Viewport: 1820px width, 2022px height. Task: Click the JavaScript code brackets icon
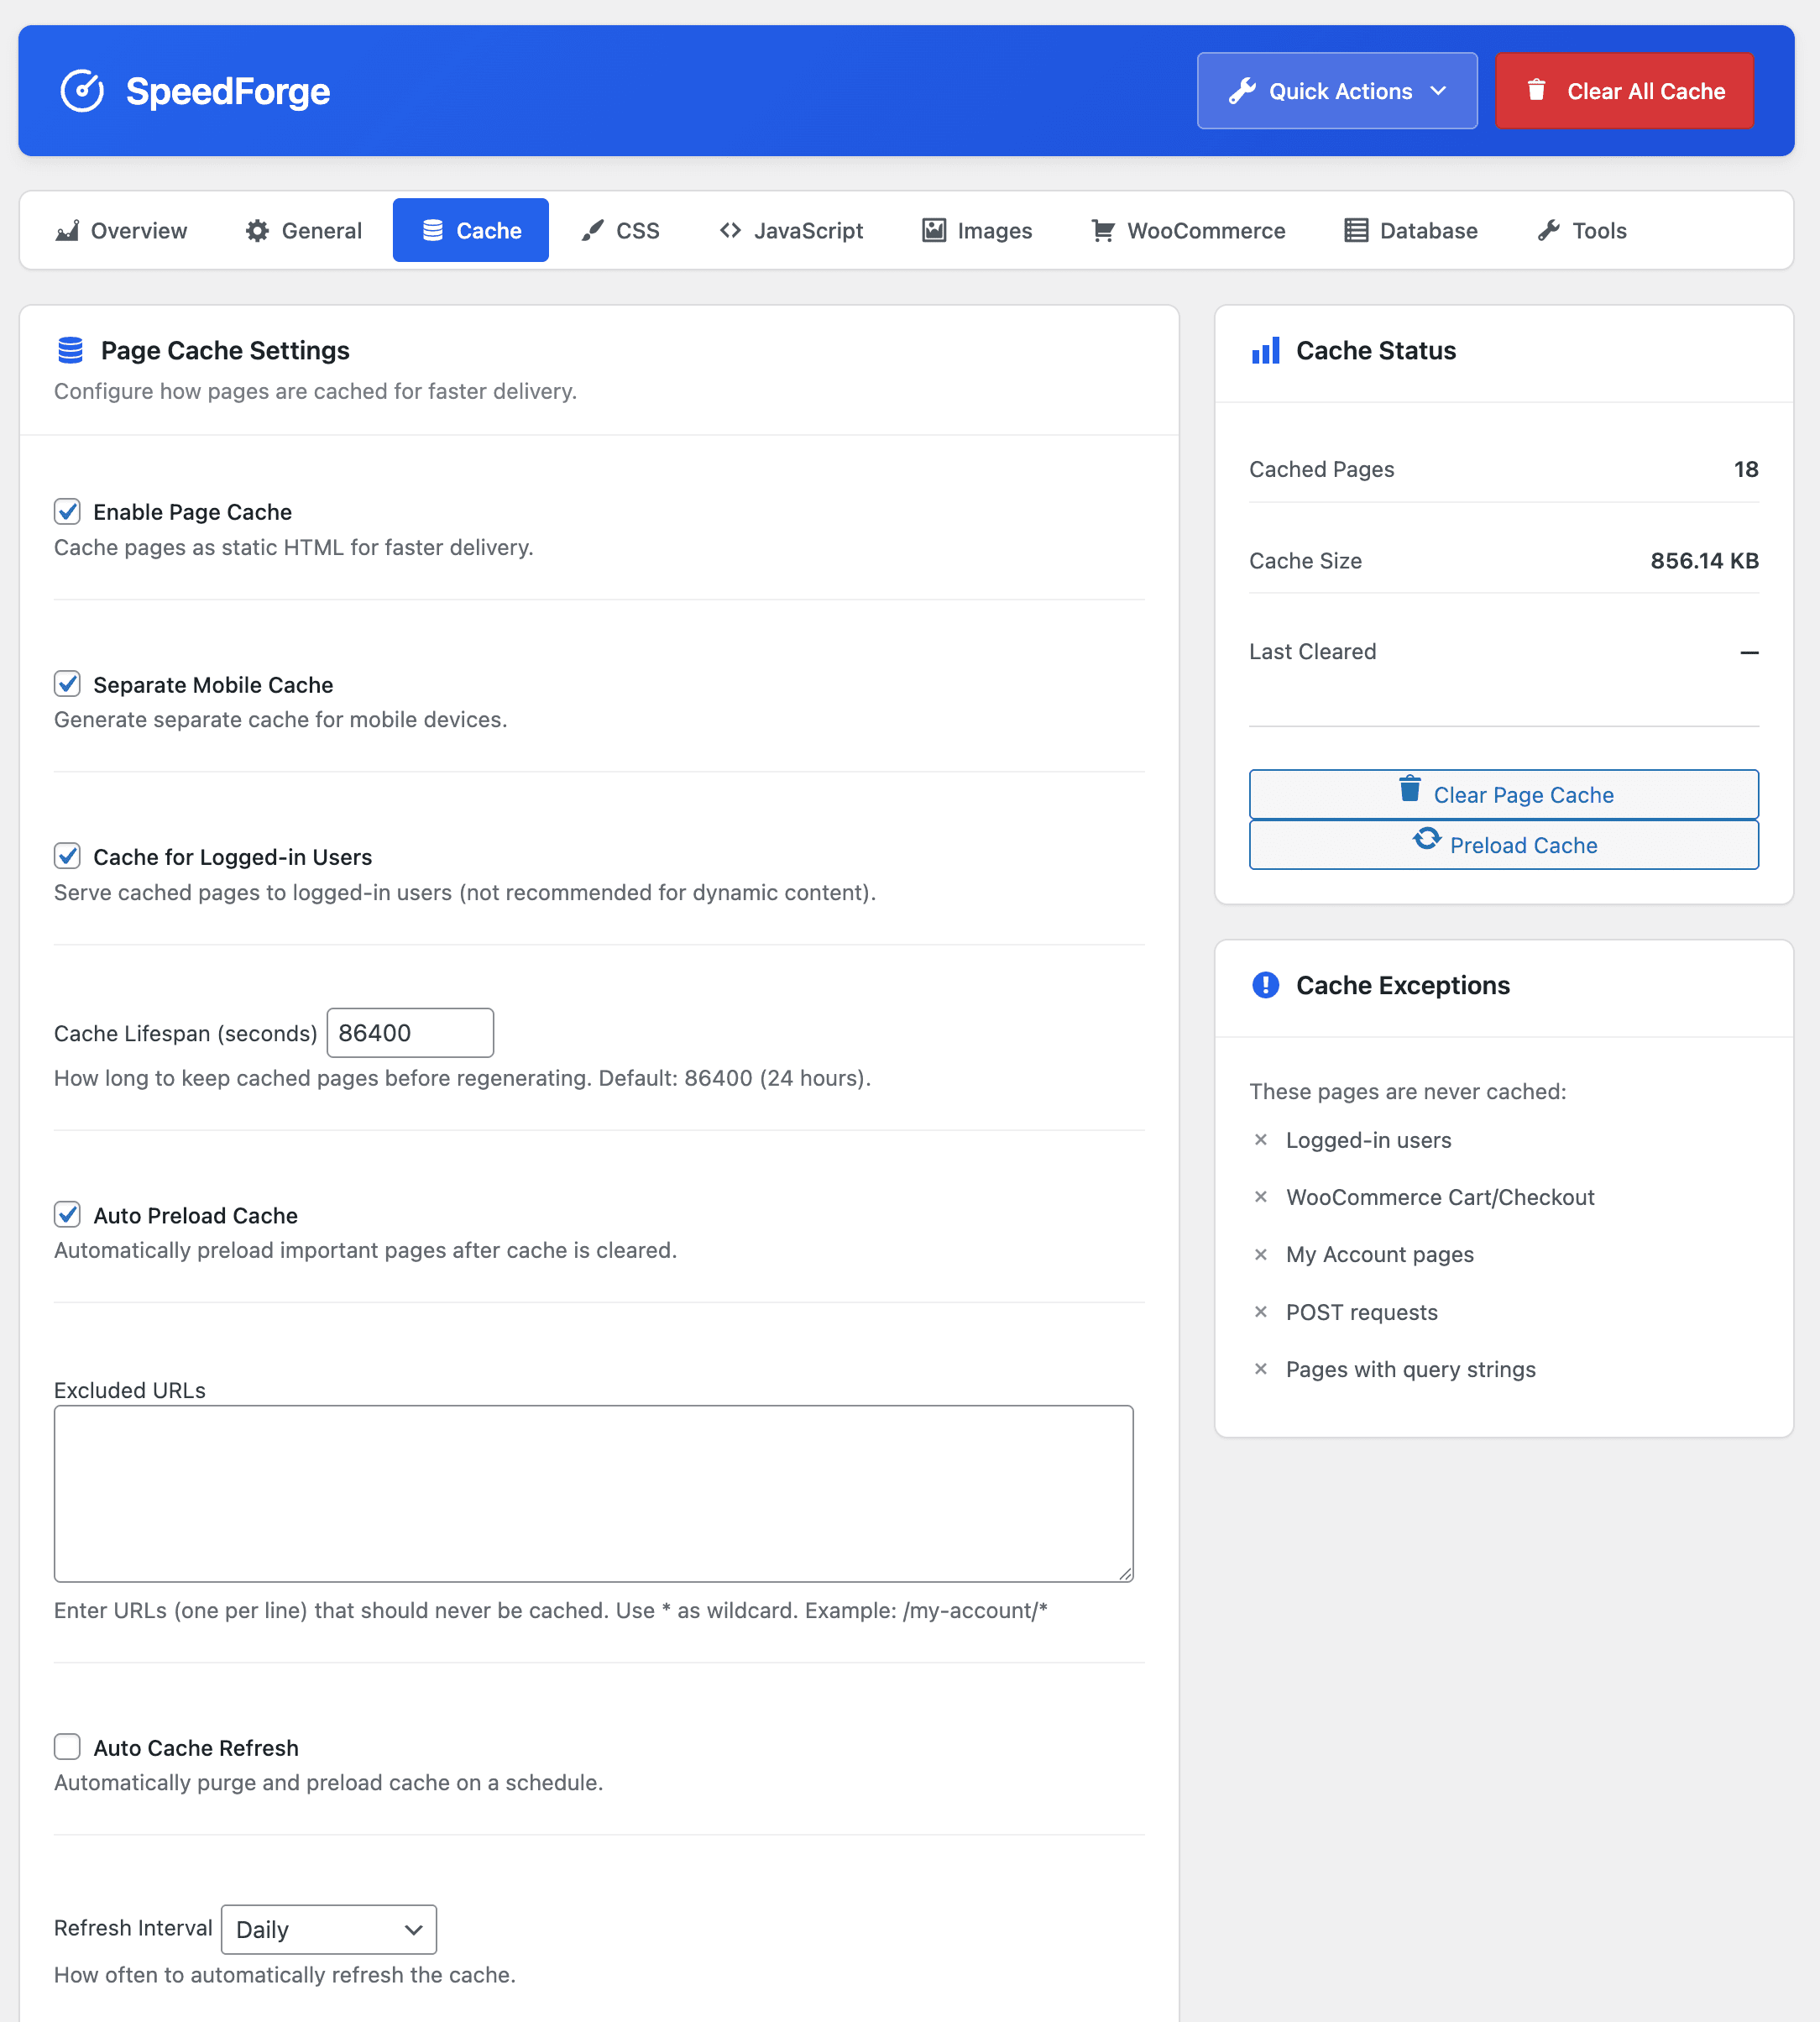click(730, 231)
